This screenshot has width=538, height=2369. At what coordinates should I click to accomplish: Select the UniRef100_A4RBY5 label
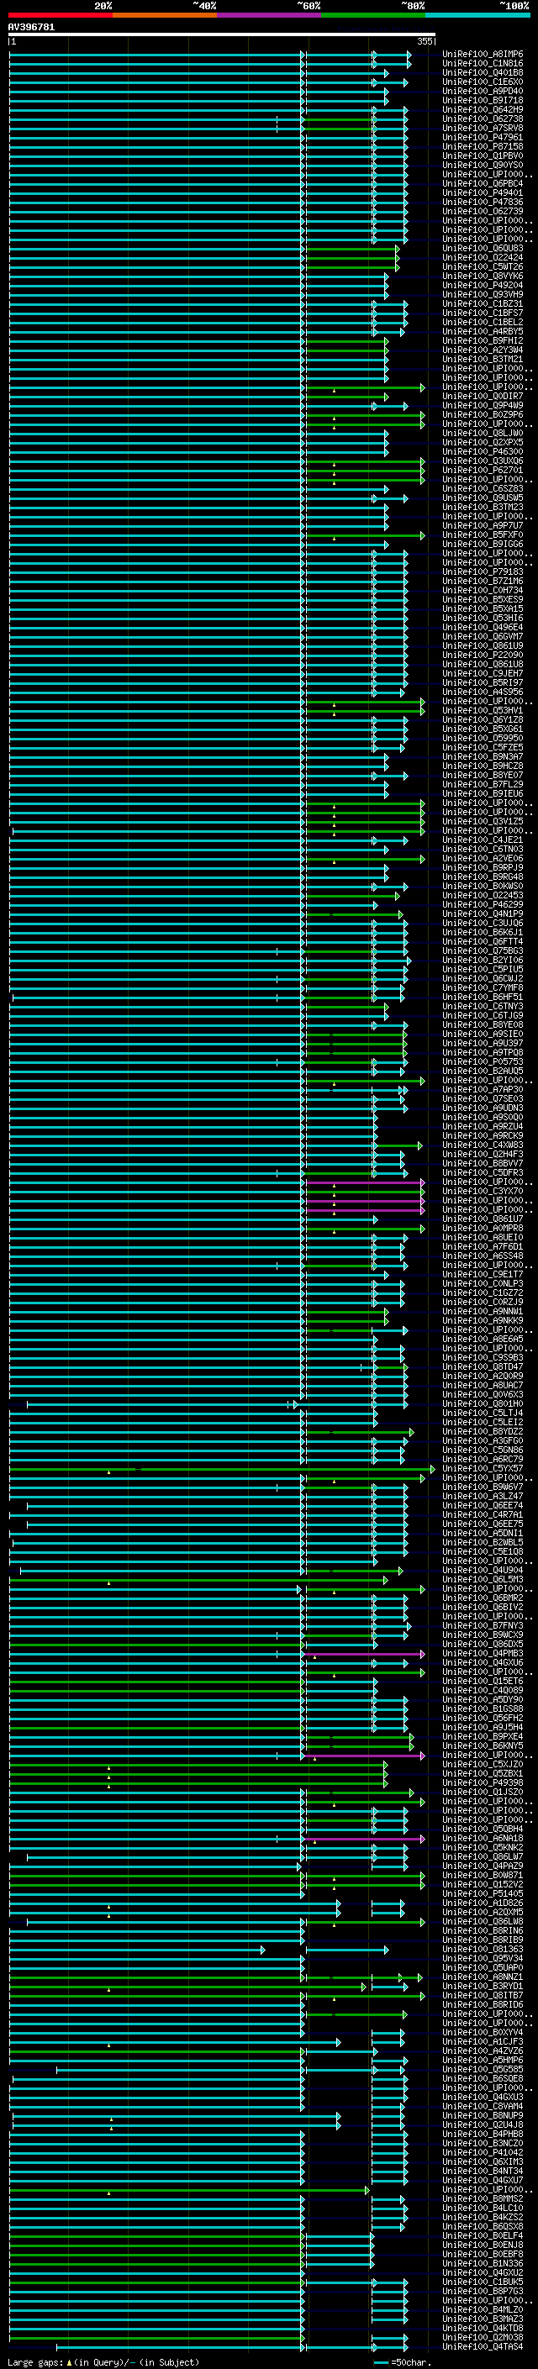click(483, 331)
